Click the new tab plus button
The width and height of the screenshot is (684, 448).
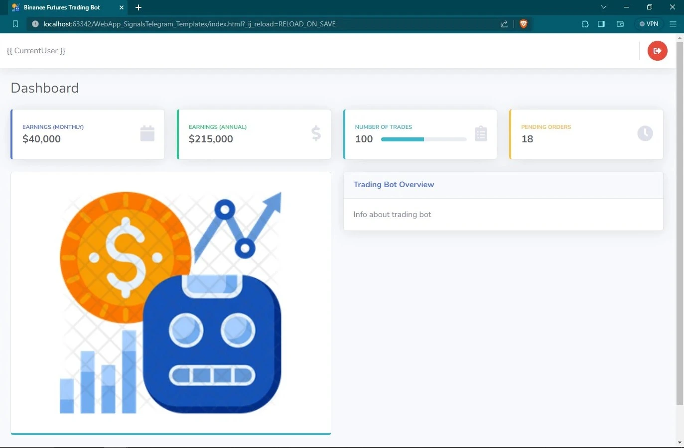tap(138, 7)
